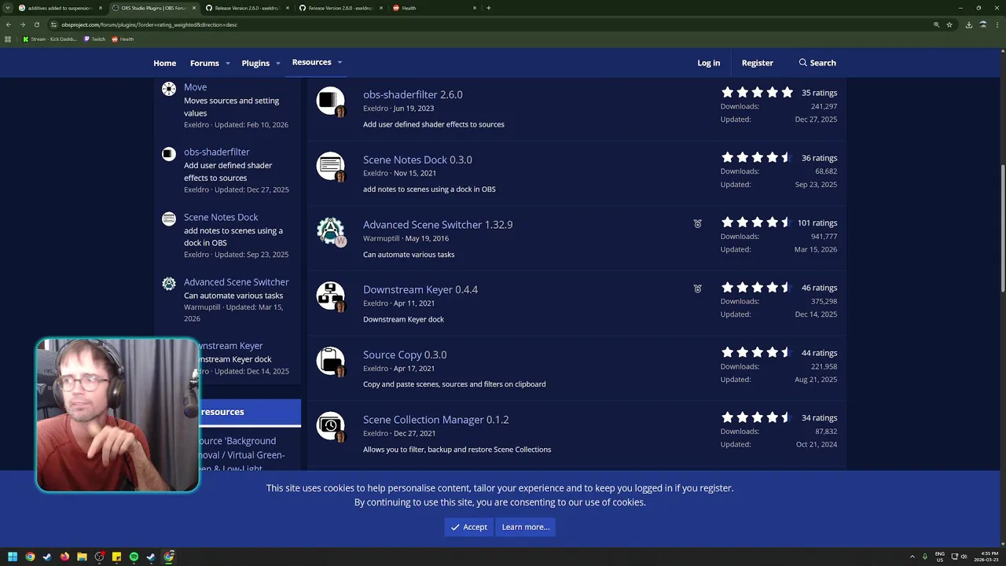Viewport: 1006px width, 566px height.
Task: Open the obs-shaderfilter plugin icon in main list
Action: point(330,100)
